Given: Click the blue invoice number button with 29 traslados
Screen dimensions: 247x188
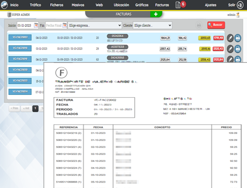Looking at the screenshot, I should [20, 48].
